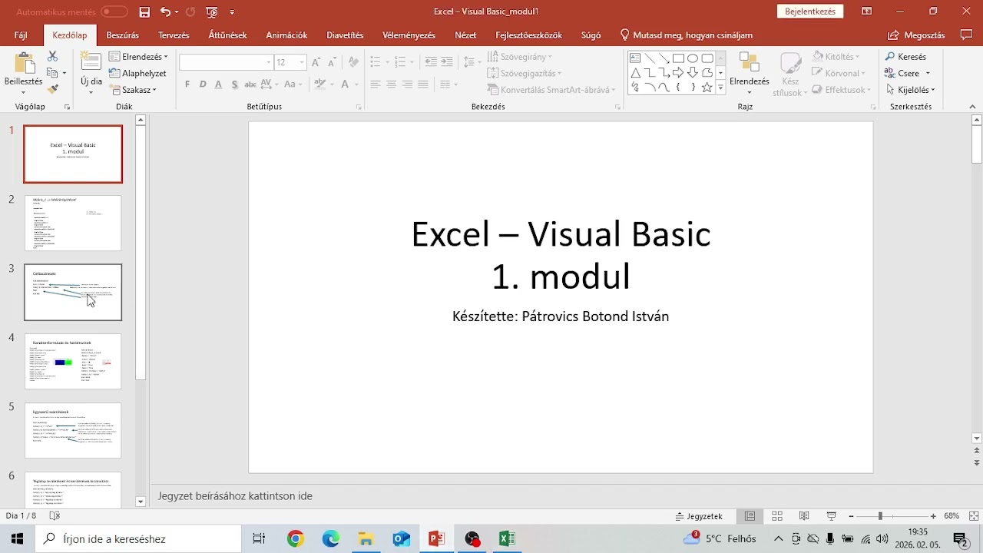Open Task View on the taskbar

pyautogui.click(x=259, y=538)
